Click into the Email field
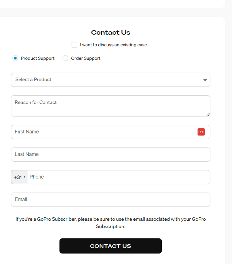The height and width of the screenshot is (264, 232). point(111,200)
